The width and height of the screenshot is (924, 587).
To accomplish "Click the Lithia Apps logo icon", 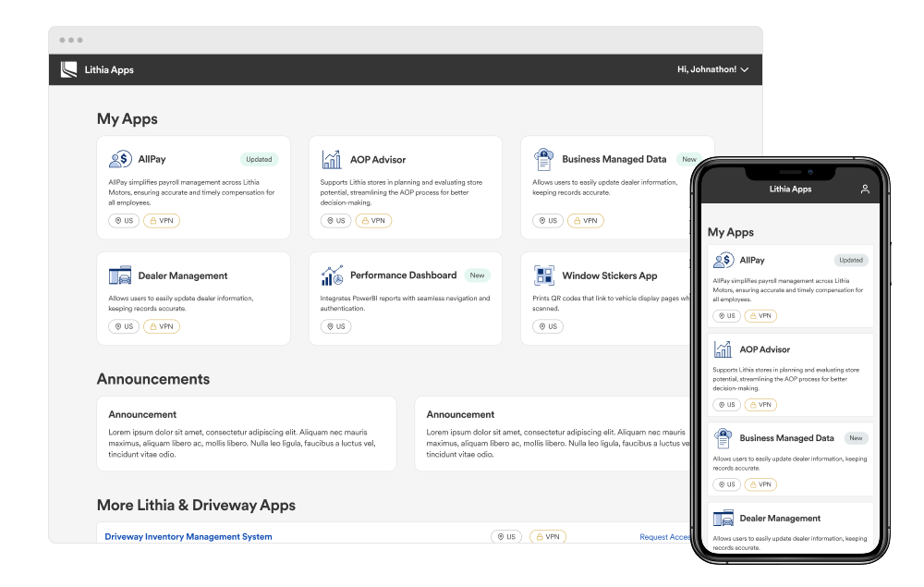I will pos(68,70).
